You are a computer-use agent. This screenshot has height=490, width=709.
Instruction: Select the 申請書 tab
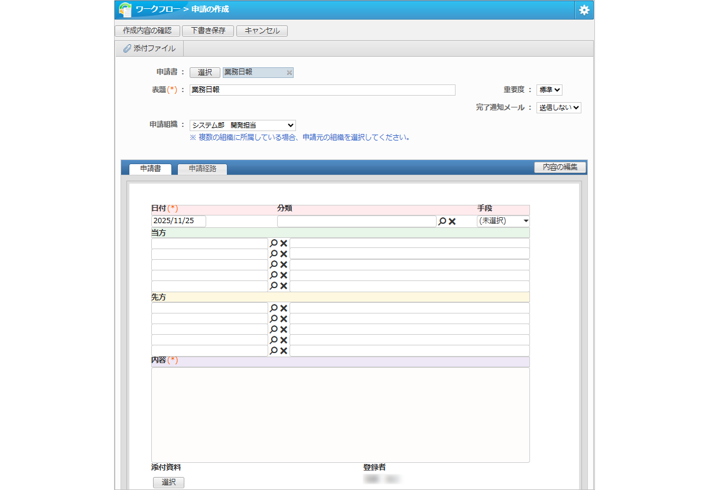coord(150,168)
